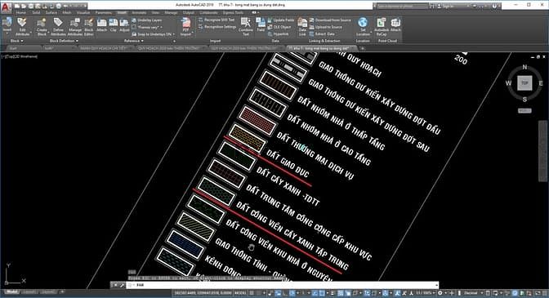Click the Set Location globe icon
The height and width of the screenshot is (298, 549).
tap(363, 27)
